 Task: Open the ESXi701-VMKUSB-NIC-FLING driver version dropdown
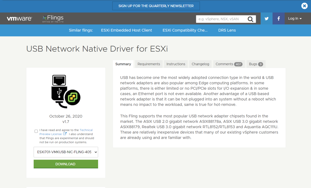pos(66,152)
